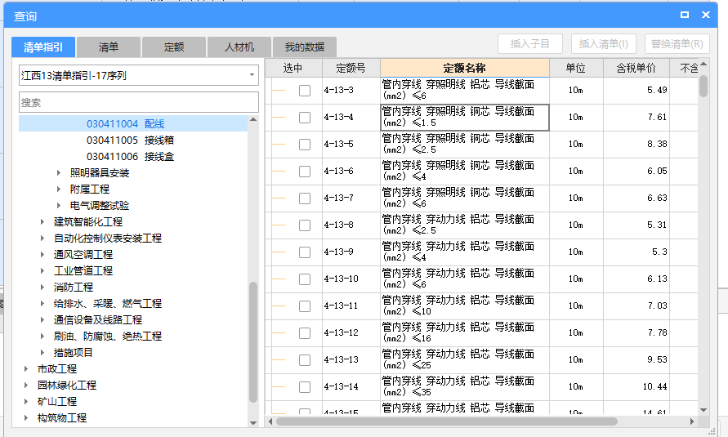Screen dimensions: 728x437
Task: Expand 刷油、防腐蚀、绝热工程 node
Action: [x=42, y=336]
